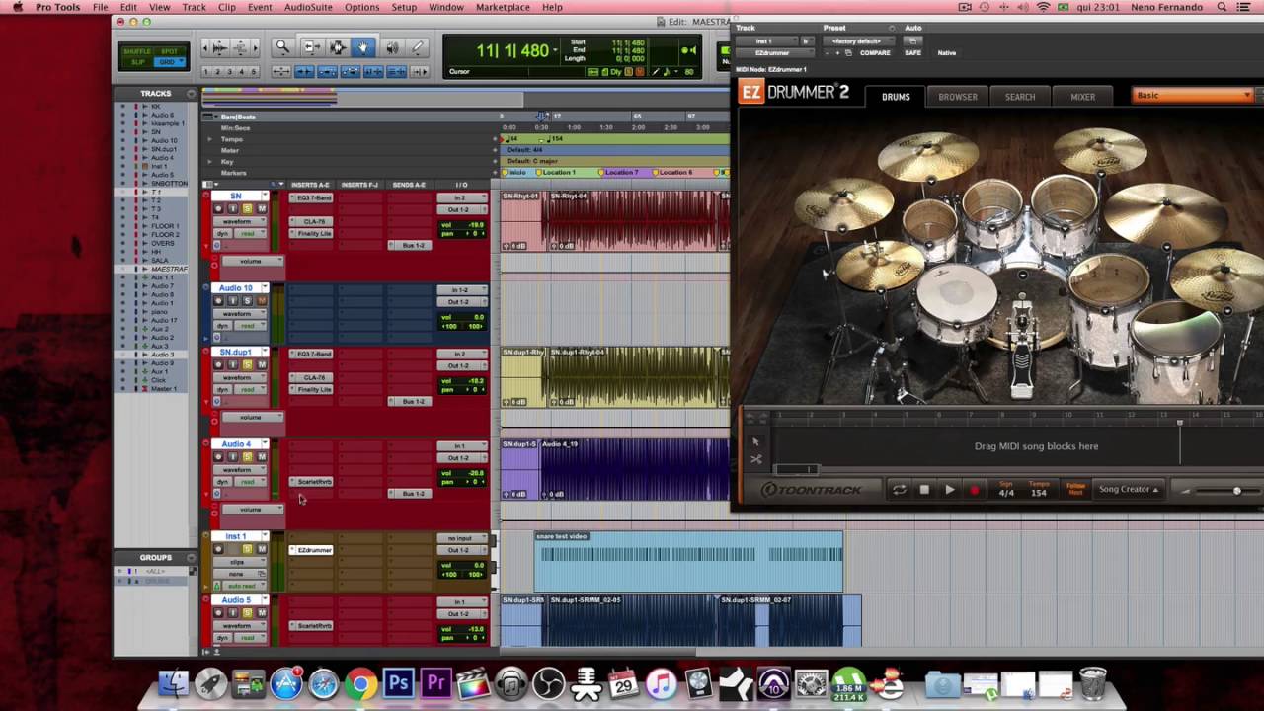Image resolution: width=1264 pixels, height=711 pixels.
Task: Select the Selector waveform tool
Action: pos(338,46)
